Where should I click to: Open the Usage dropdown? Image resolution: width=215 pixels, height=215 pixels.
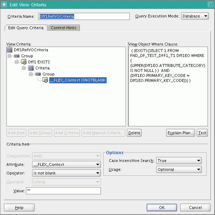[x=179, y=169]
